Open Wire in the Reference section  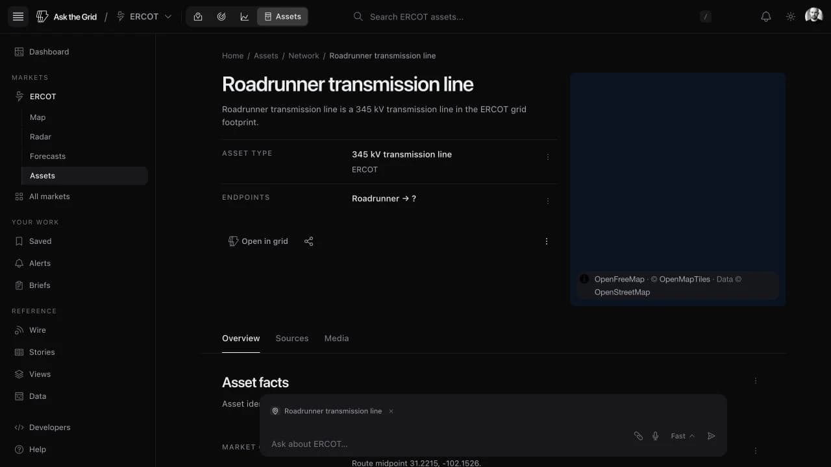click(x=78, y=330)
